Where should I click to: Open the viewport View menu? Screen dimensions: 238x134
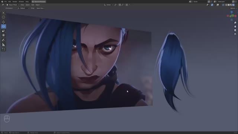22,5
